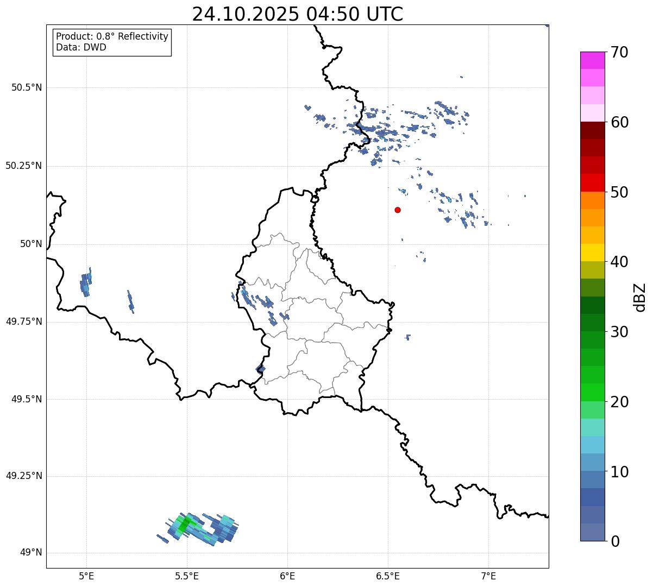The height and width of the screenshot is (587, 653).
Task: Click the title "24.10.2025 04:50 UTC"
Action: coord(298,14)
